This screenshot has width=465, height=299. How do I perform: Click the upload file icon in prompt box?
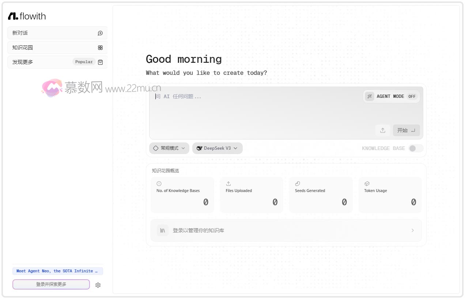383,130
